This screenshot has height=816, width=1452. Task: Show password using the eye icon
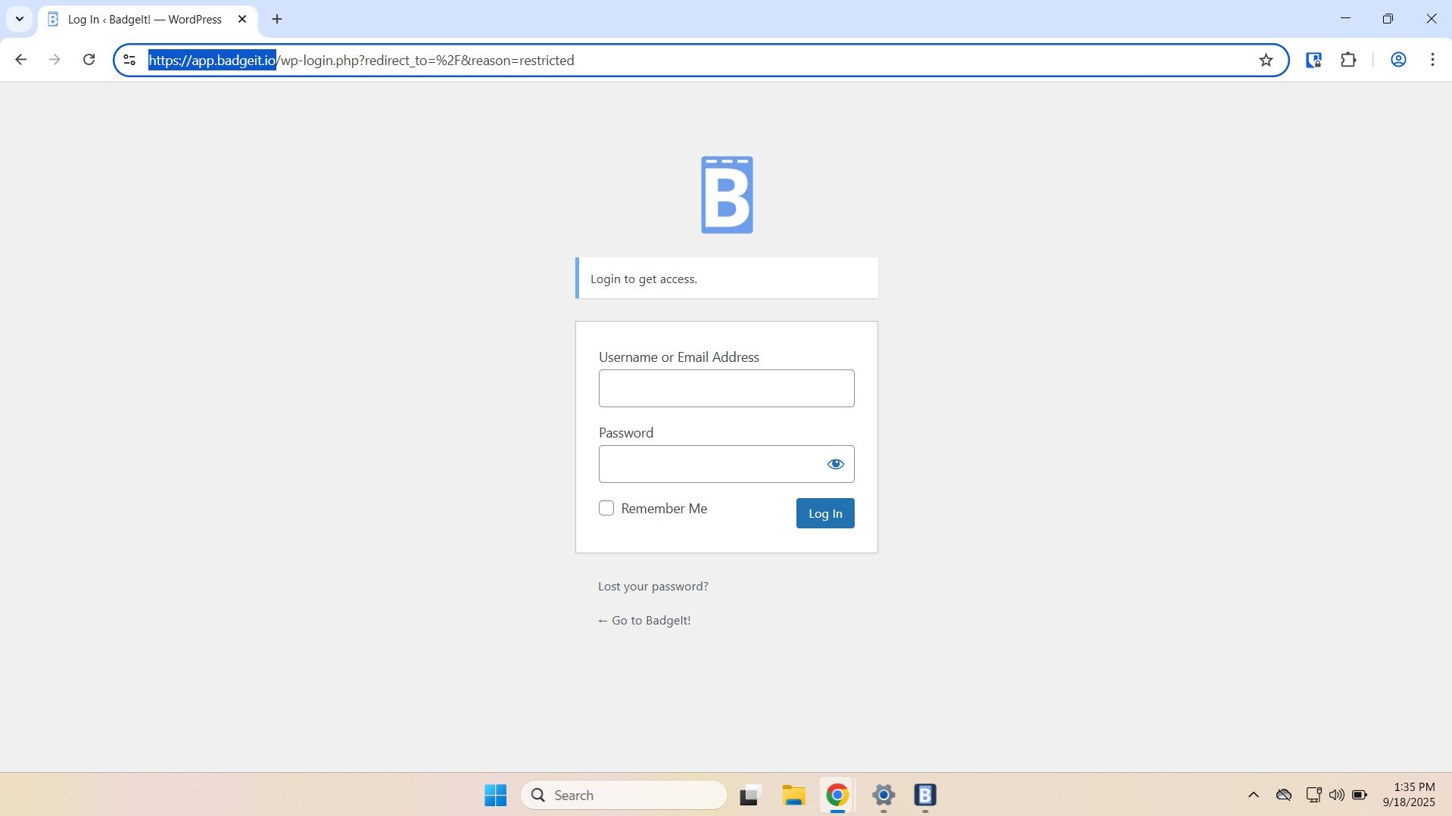click(835, 464)
